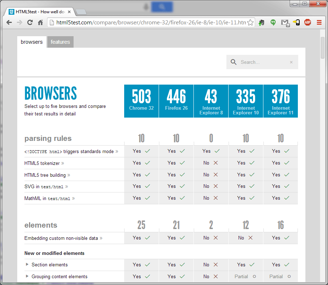The height and width of the screenshot is (285, 328).
Task: Click Chrome's Yes for SVG in text/html
Action: (141, 186)
